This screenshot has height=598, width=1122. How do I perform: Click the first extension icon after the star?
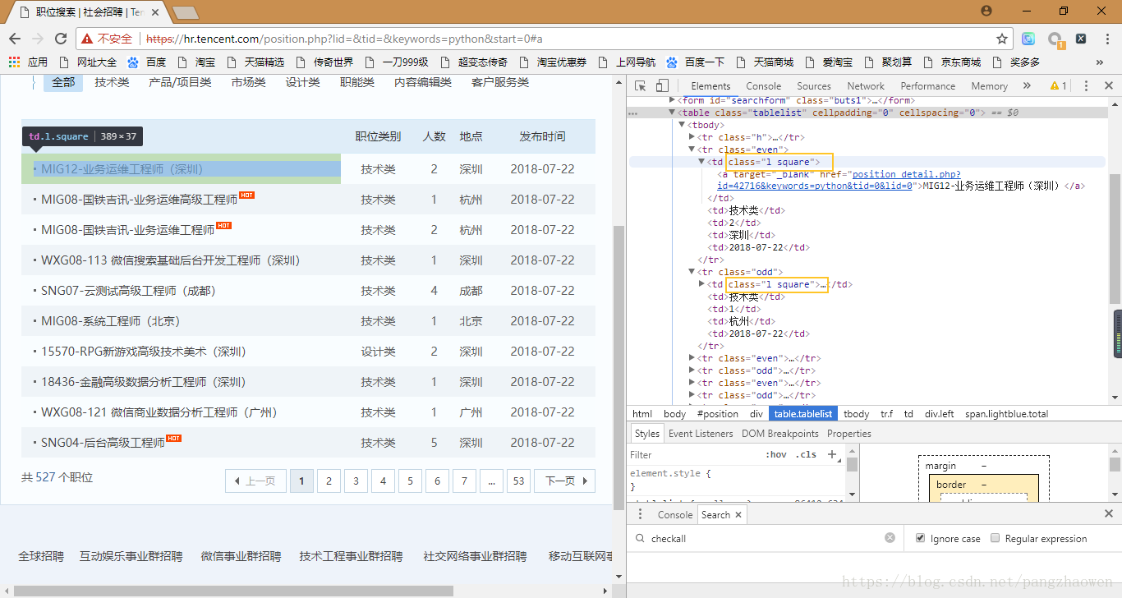pyautogui.click(x=1028, y=39)
